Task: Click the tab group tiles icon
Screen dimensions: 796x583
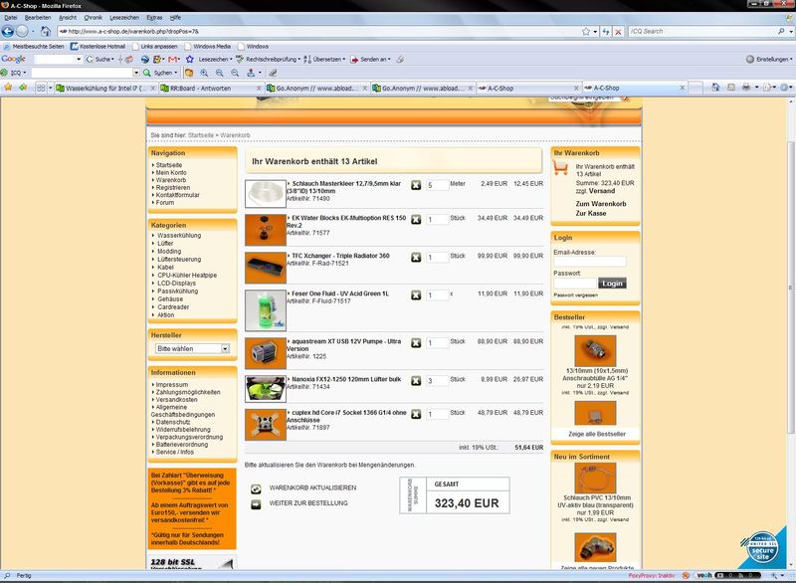Action: (41, 88)
